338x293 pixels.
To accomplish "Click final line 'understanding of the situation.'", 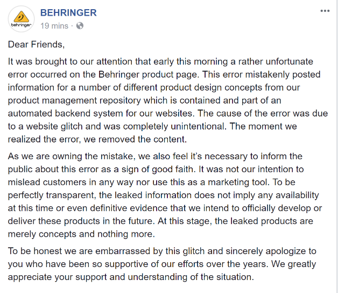I will [191, 277].
